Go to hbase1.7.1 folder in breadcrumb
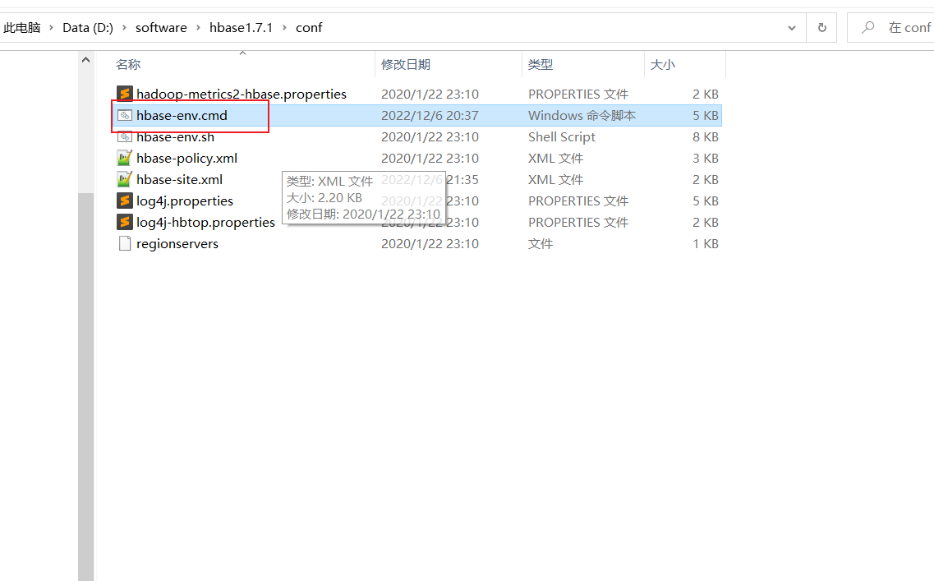 tap(241, 27)
